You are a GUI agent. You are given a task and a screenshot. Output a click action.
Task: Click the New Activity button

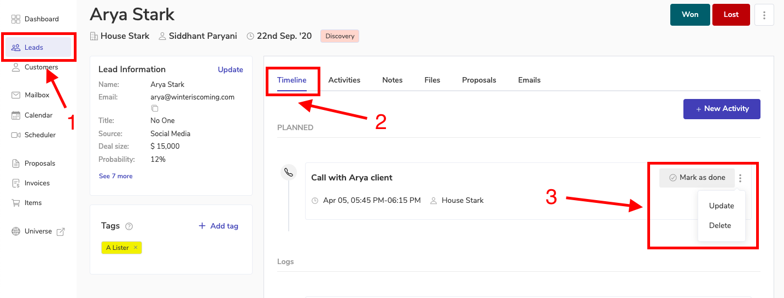(x=722, y=109)
